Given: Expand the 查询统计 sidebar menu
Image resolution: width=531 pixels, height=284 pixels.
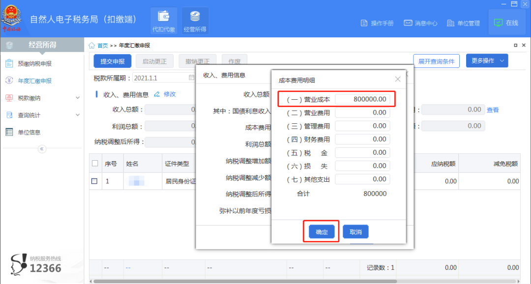Looking at the screenshot, I should 77,115.
